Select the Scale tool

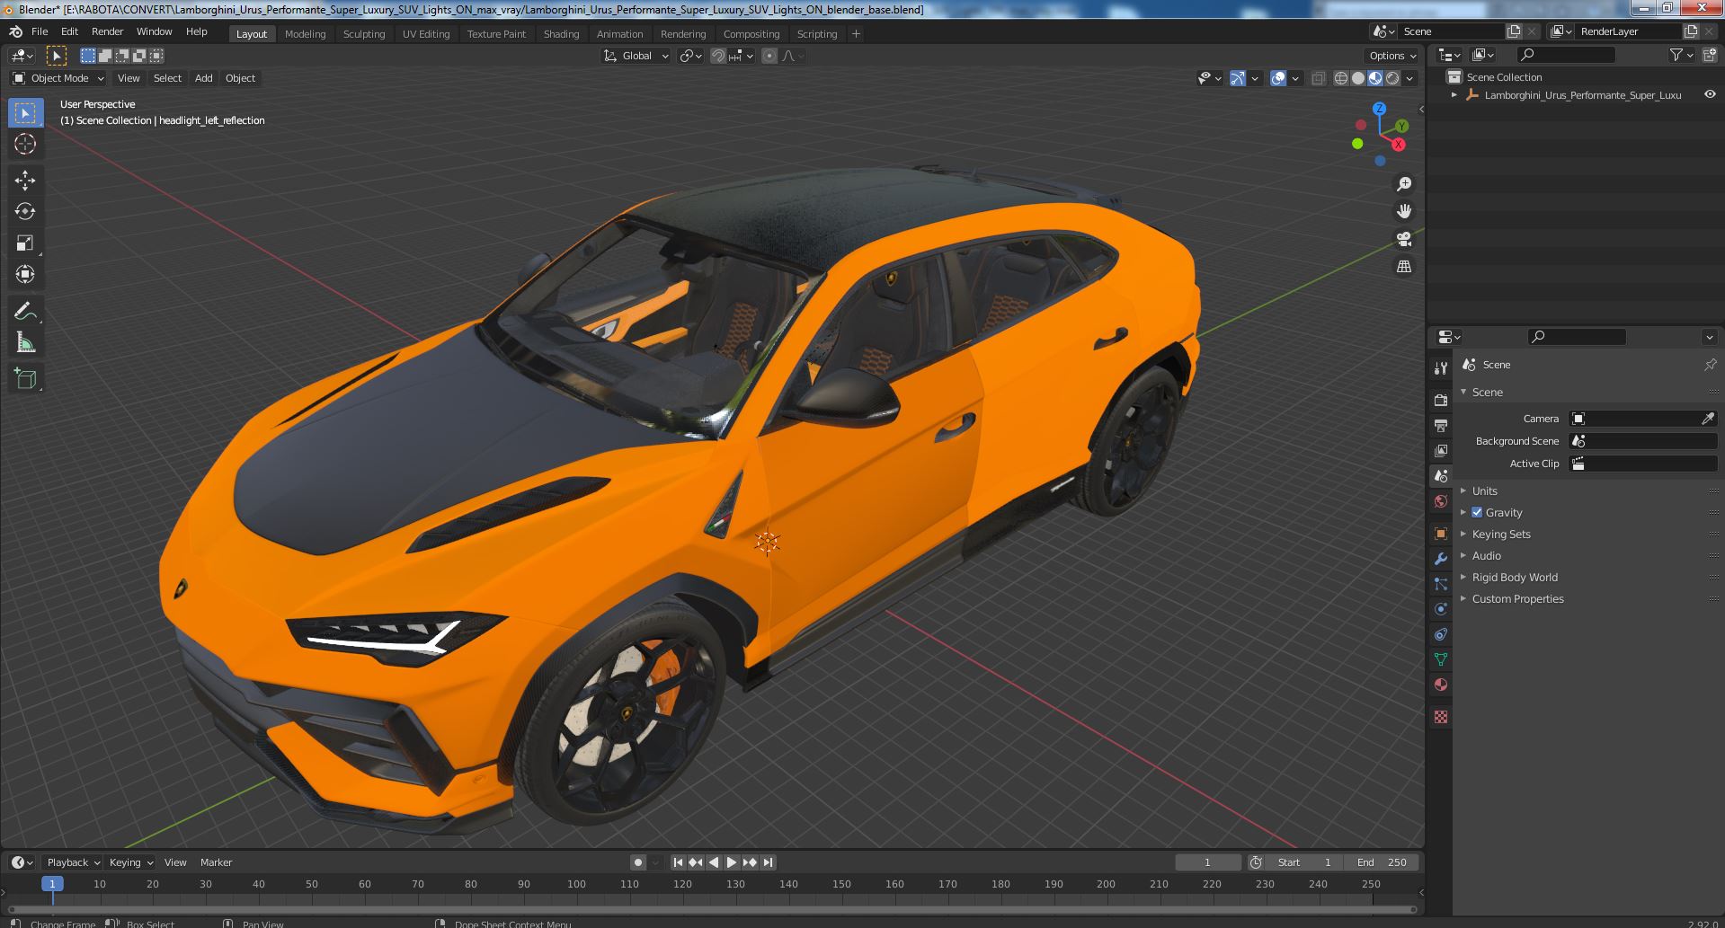coord(25,243)
